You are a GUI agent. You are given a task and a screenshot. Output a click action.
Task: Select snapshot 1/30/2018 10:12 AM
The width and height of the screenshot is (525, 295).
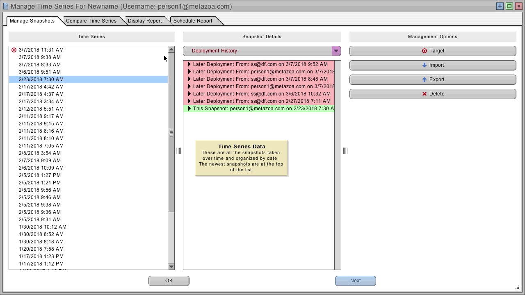coord(88,227)
